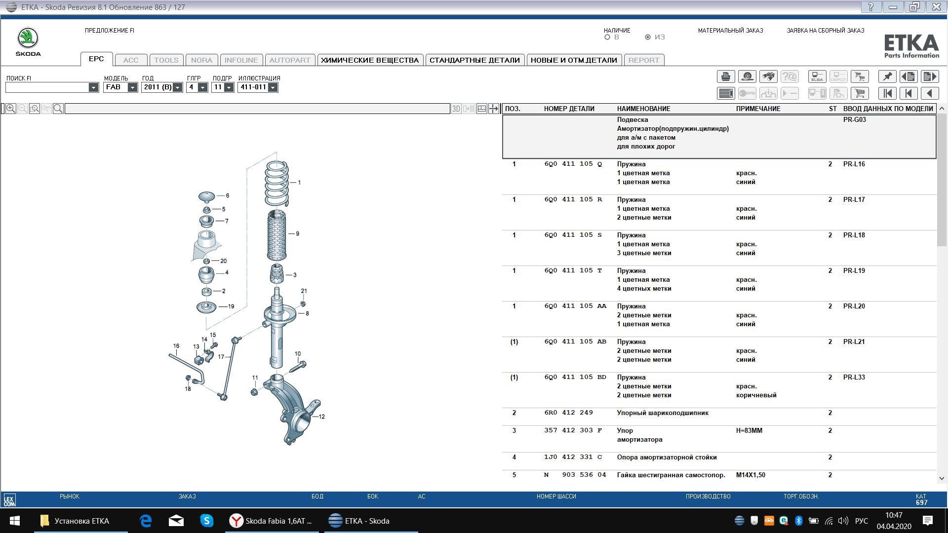Viewport: 948px width, 533px height.
Task: Click the pushpin bookmark icon
Action: [x=887, y=77]
